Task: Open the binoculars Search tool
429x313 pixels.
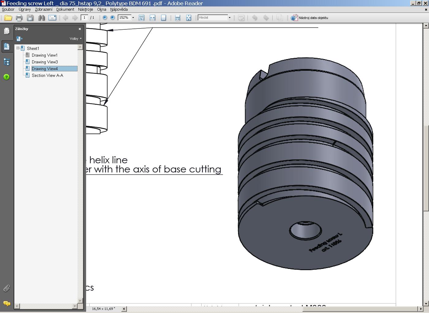Action: (41, 18)
